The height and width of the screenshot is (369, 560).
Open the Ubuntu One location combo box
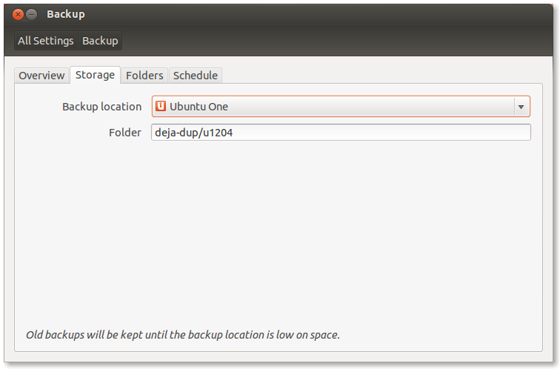(x=341, y=107)
